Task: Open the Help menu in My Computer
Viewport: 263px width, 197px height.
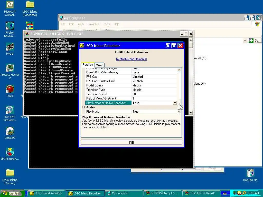Action: pos(116,24)
